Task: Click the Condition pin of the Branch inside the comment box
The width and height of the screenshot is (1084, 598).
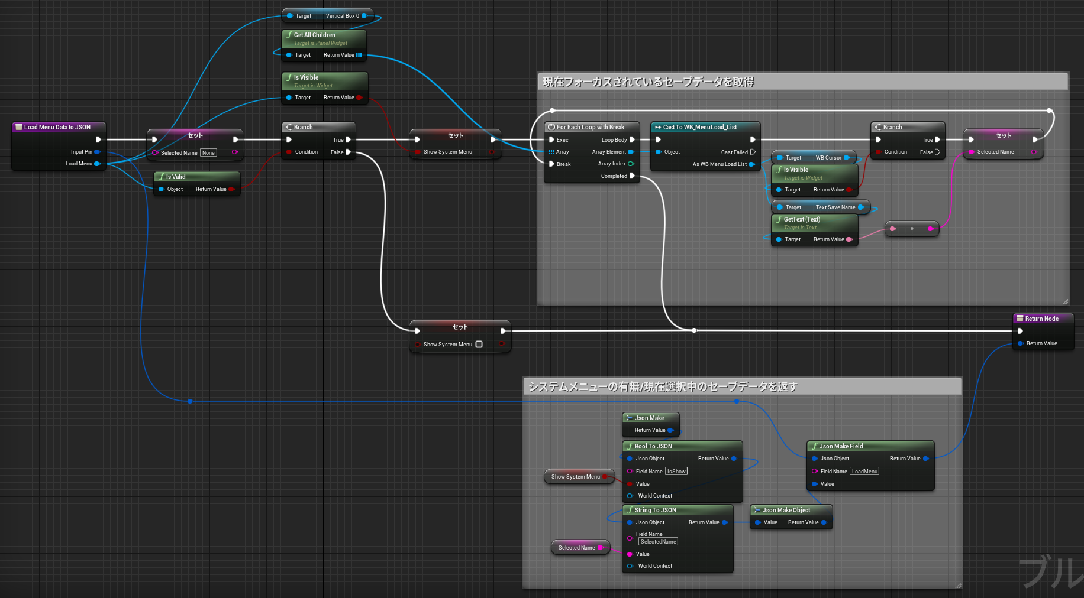Action: [878, 152]
